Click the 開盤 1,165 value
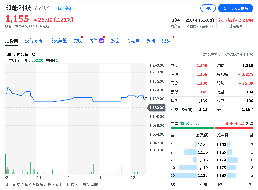This screenshot has height=190, width=258. click(x=202, y=74)
